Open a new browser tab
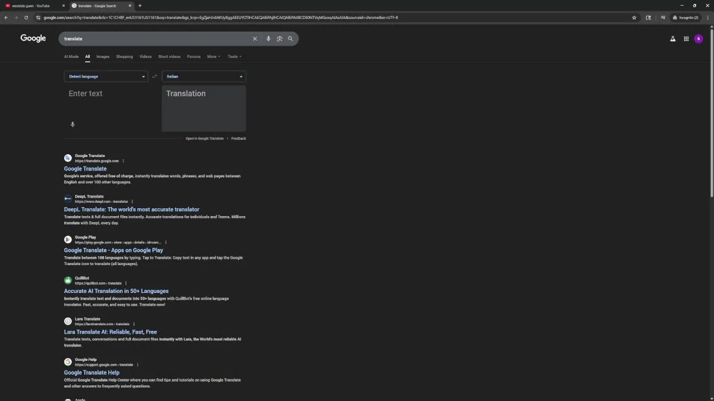This screenshot has width=714, height=401. point(140,6)
